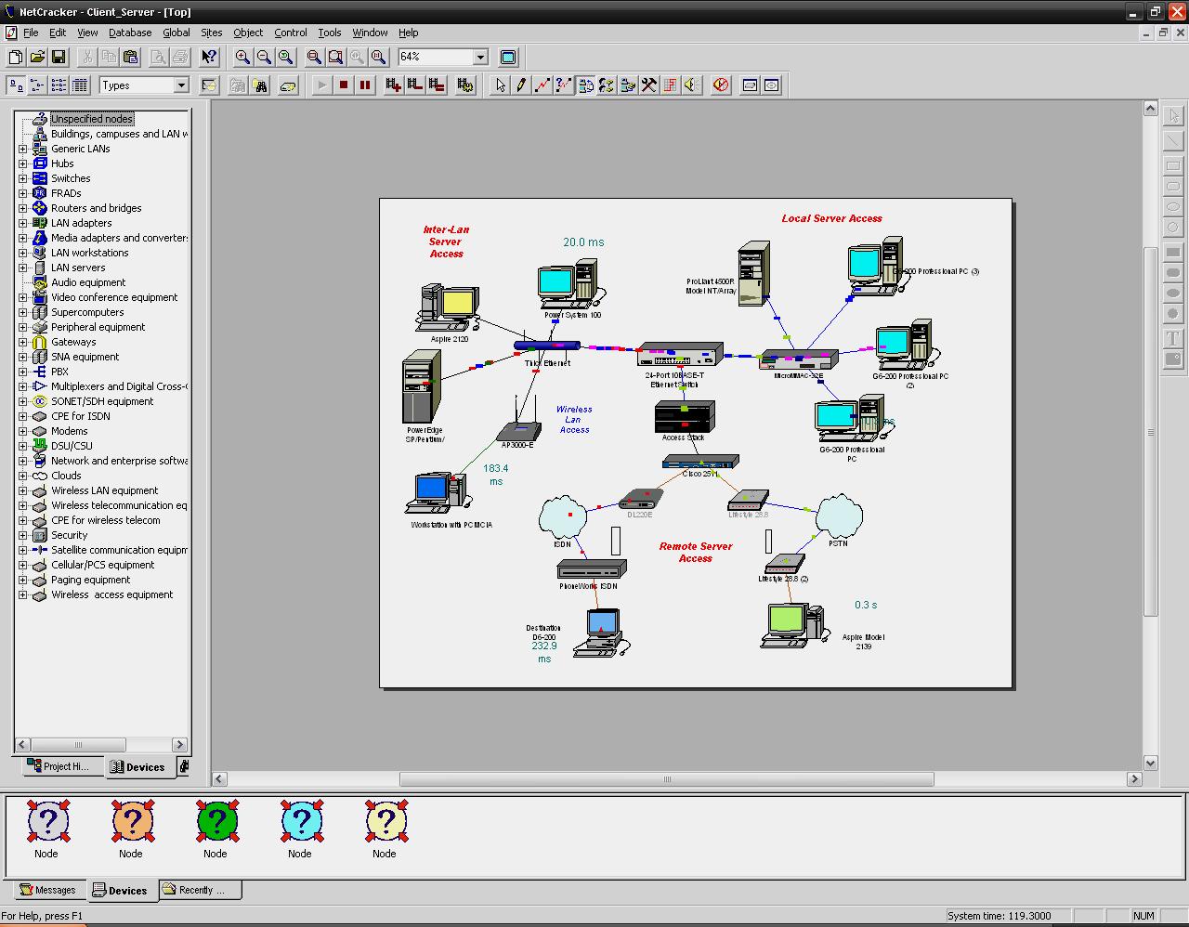Image resolution: width=1189 pixels, height=927 pixels.
Task: Select the text T tool in right palette
Action: (1173, 338)
